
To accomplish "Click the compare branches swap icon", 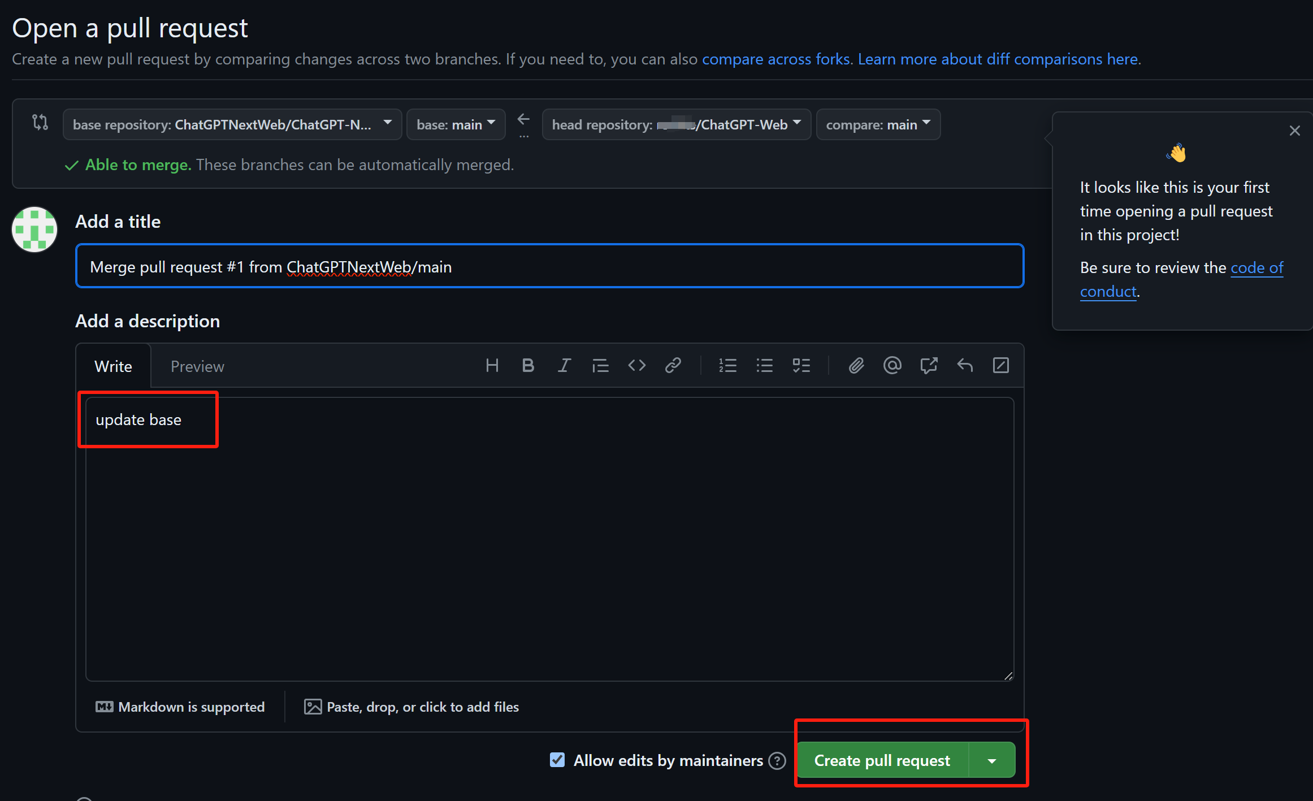I will (40, 122).
